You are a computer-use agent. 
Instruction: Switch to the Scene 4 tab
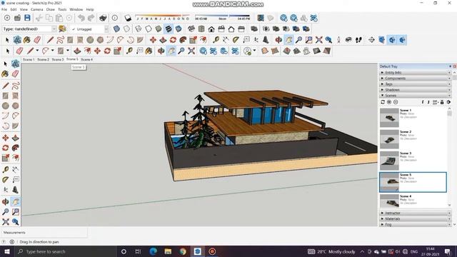click(87, 59)
